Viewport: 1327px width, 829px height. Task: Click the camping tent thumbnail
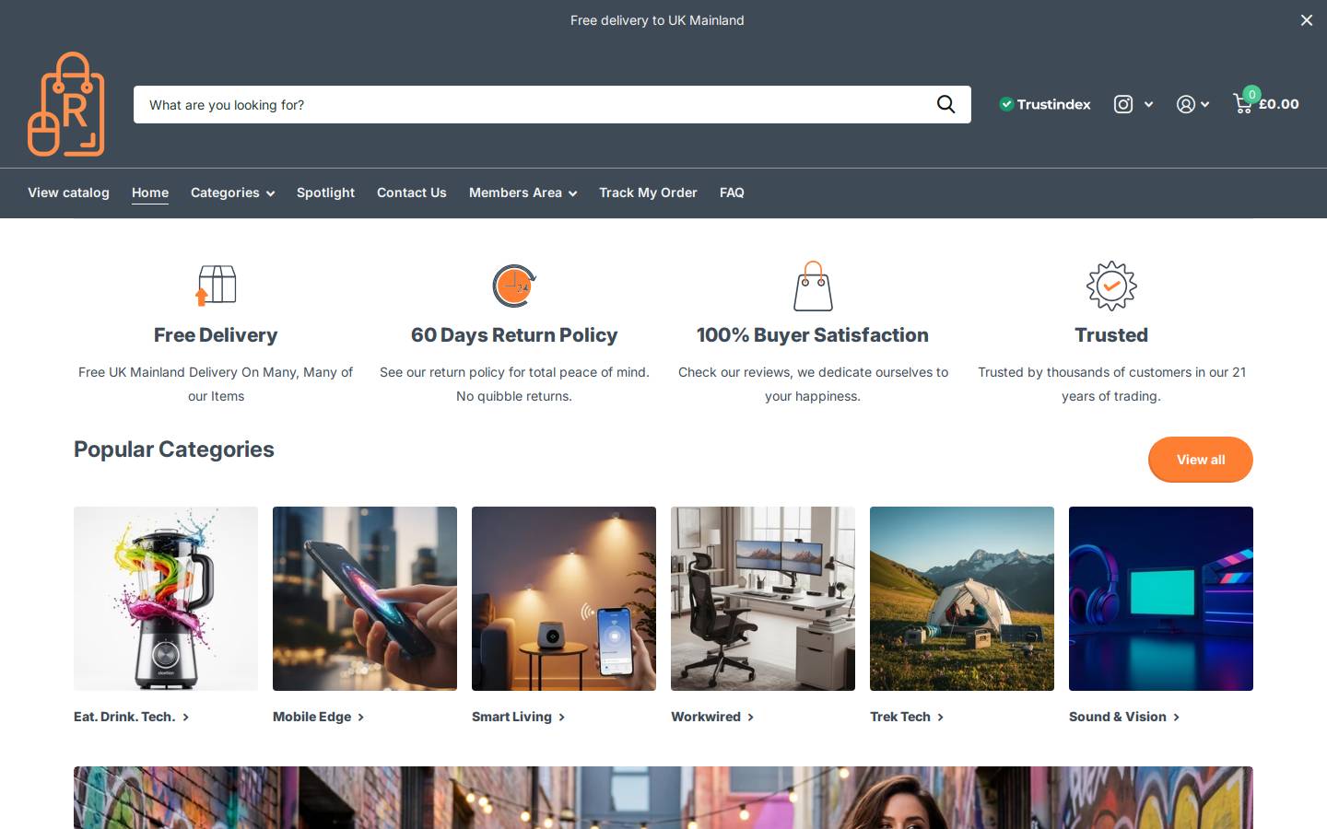[962, 599]
